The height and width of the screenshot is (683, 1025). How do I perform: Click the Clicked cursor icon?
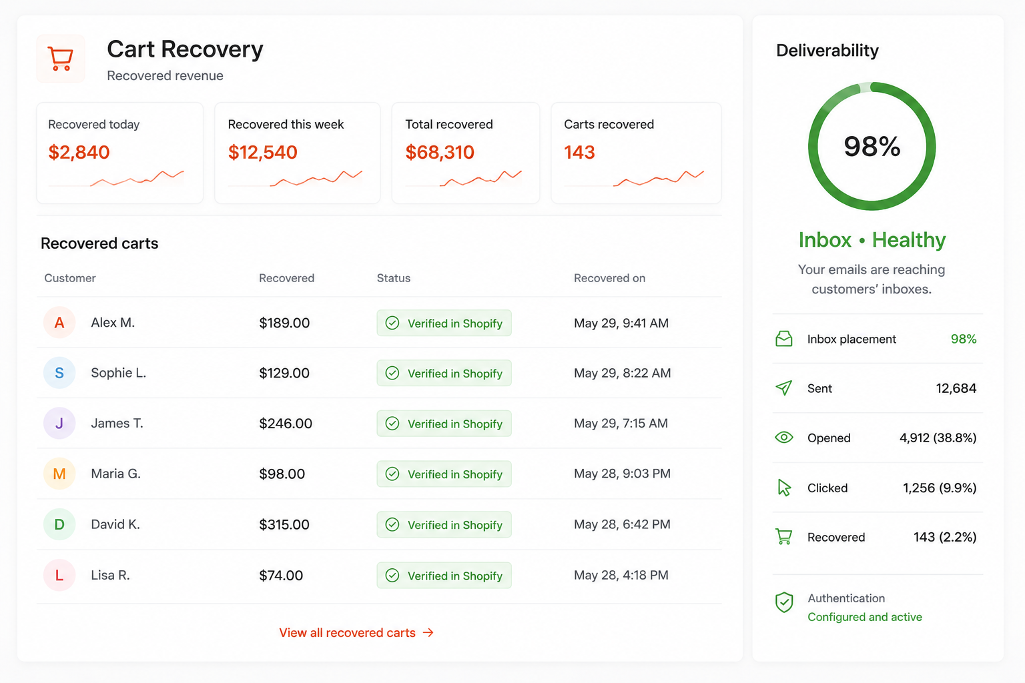tap(784, 488)
